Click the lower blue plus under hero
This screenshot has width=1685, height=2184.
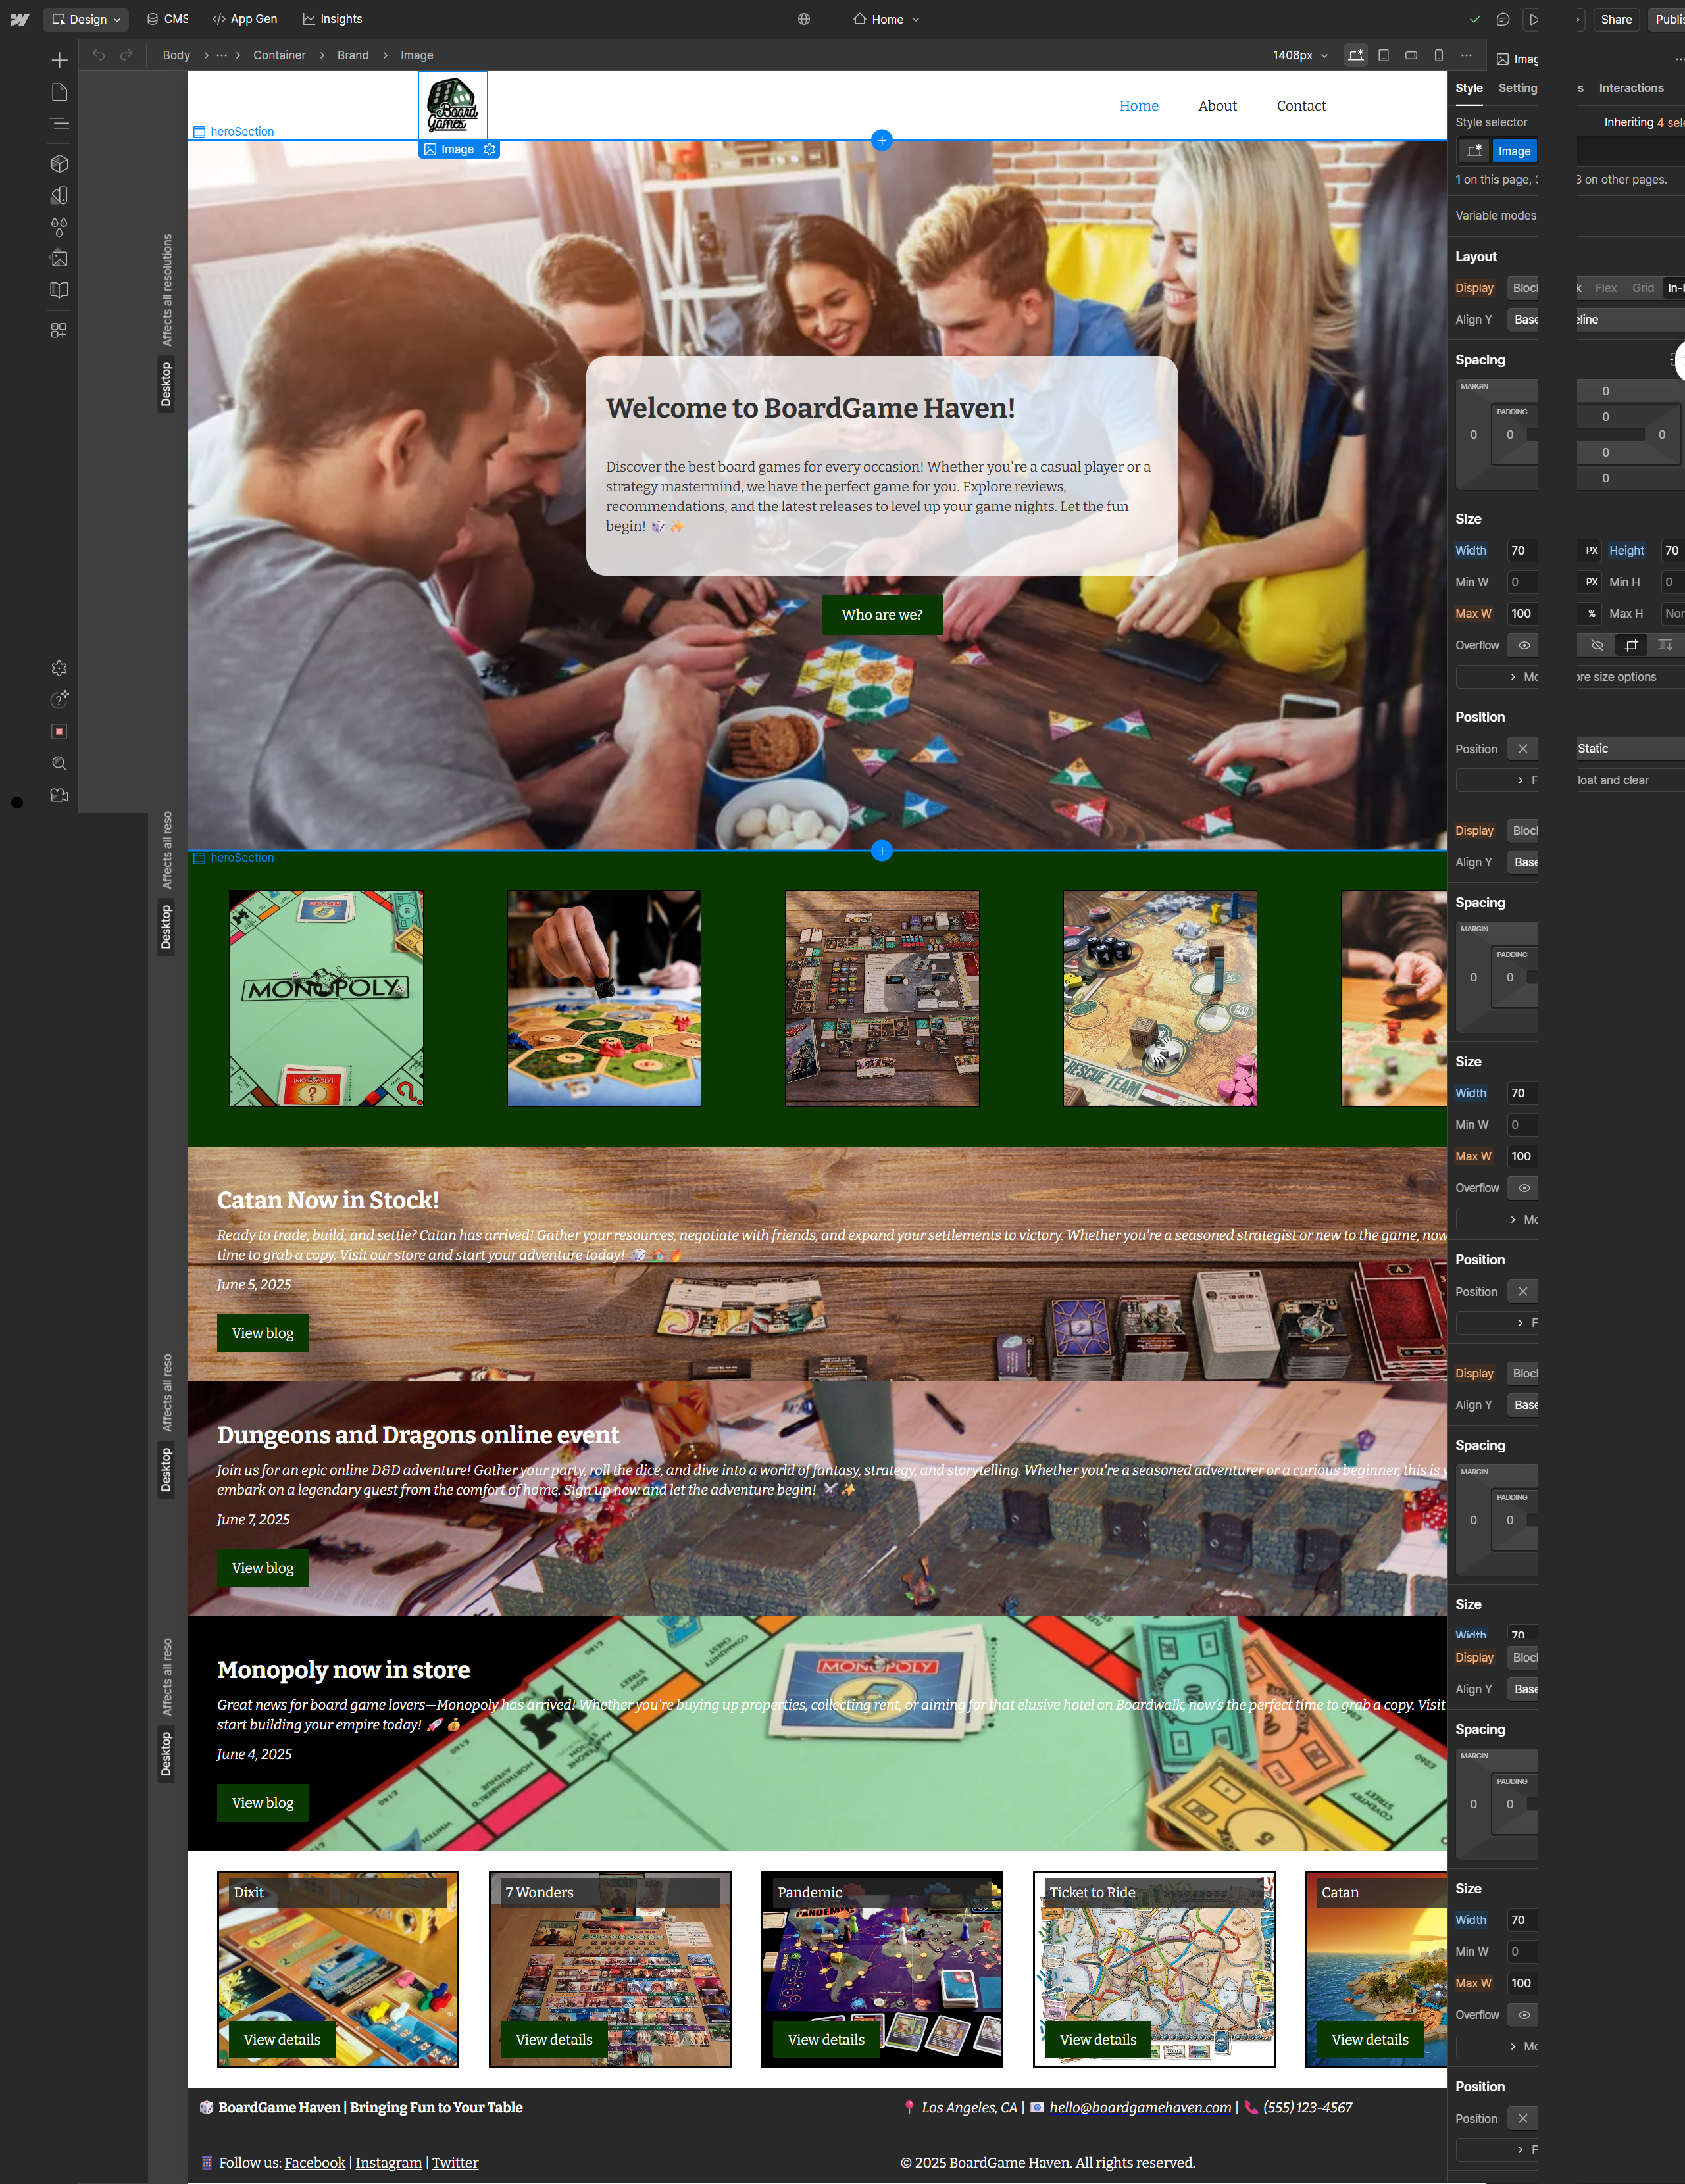pyautogui.click(x=881, y=851)
